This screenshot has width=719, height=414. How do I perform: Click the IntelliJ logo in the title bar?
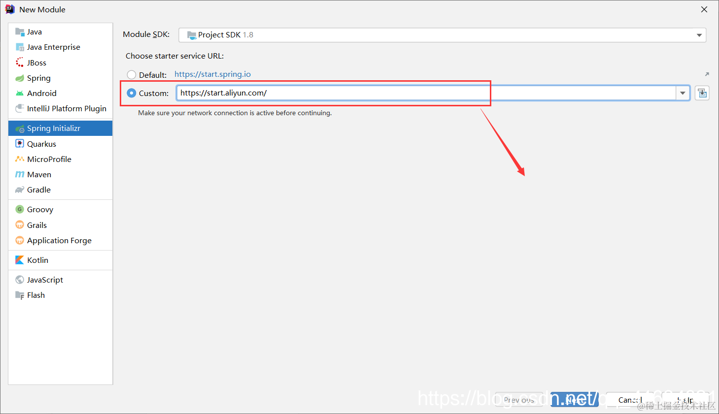10,9
